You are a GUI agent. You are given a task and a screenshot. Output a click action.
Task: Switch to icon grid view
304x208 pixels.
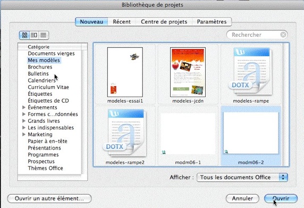point(24,35)
